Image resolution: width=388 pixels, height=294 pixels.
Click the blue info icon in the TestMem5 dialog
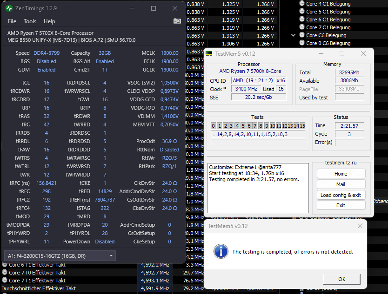[221, 251]
